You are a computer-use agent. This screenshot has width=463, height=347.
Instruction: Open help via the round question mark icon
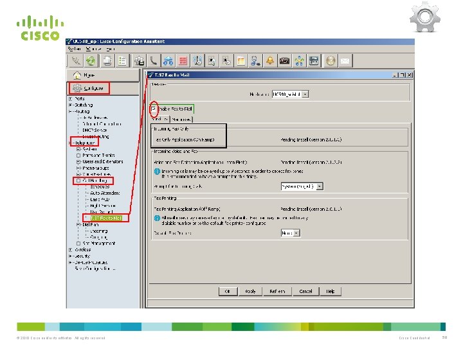point(331,61)
